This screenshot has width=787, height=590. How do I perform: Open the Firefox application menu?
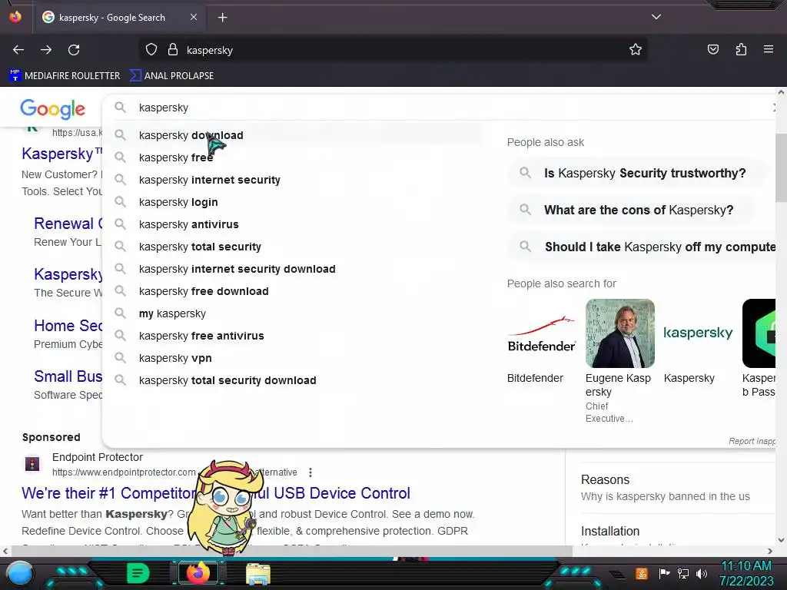click(x=768, y=50)
